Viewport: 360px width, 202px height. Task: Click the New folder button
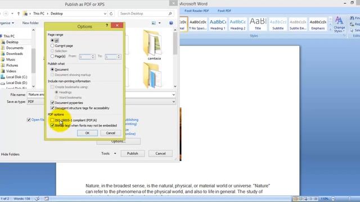tap(30, 23)
